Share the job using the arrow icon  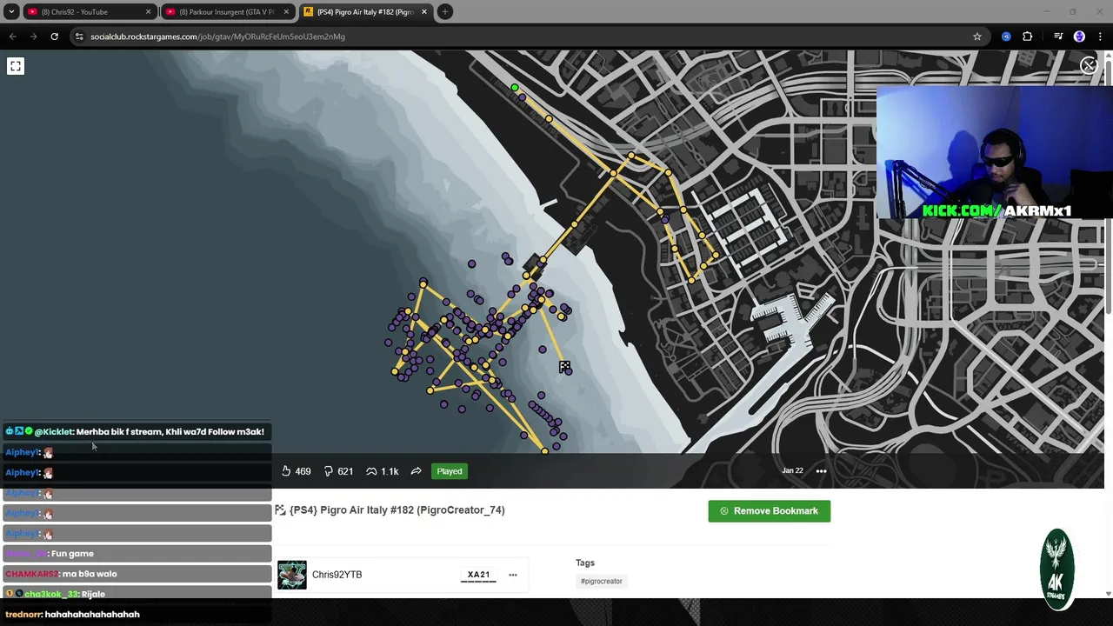[416, 471]
